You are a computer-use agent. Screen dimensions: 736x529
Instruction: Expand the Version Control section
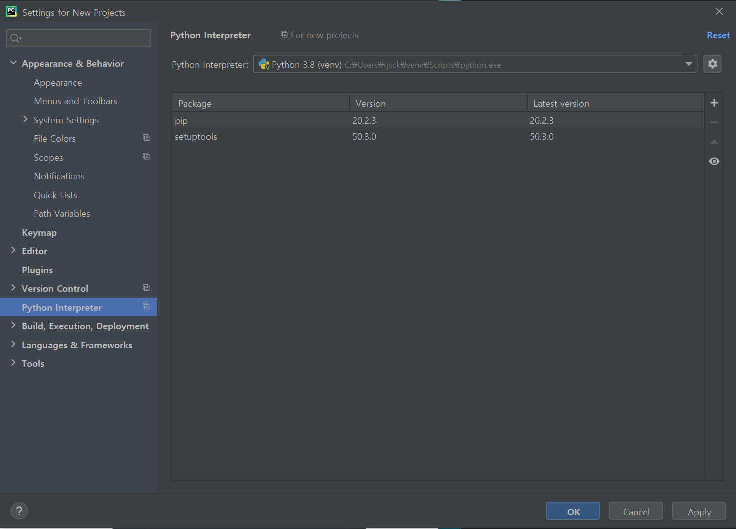(x=13, y=288)
